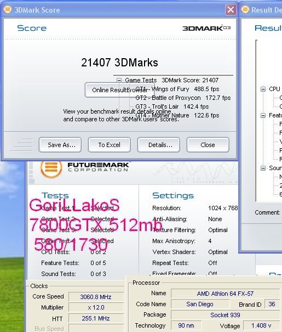Click the Texture Filtering value Optimal
Image resolution: width=282 pixels, height=332 pixels.
click(218, 230)
